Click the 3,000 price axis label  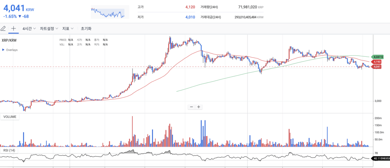378,101
